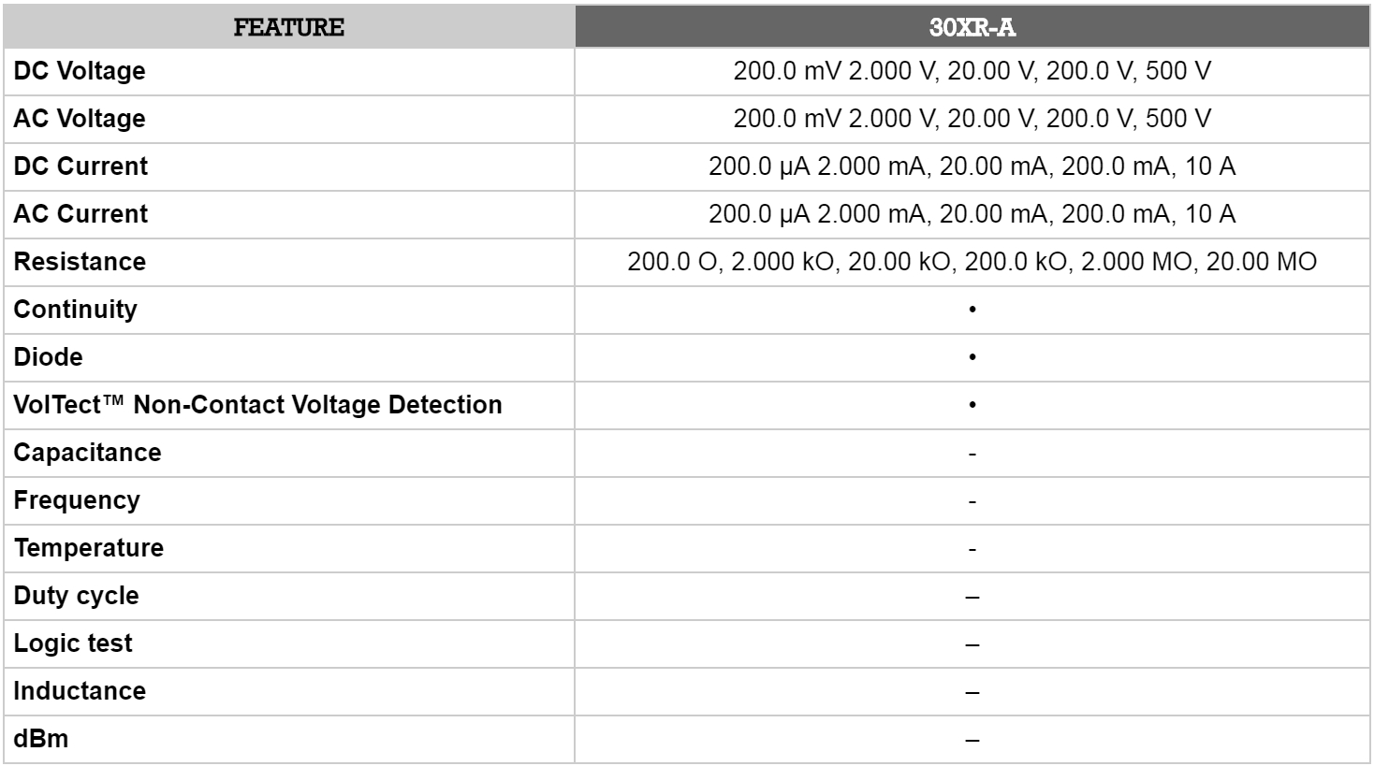This screenshot has width=1374, height=766.
Task: Click the Frequency feature label
Action: click(77, 500)
